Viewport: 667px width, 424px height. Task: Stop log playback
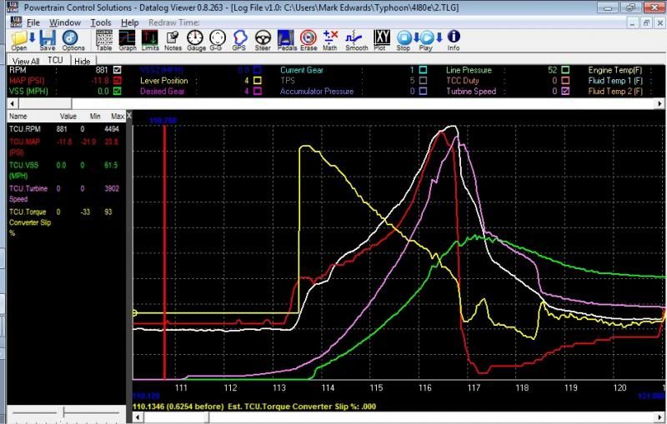tap(404, 40)
